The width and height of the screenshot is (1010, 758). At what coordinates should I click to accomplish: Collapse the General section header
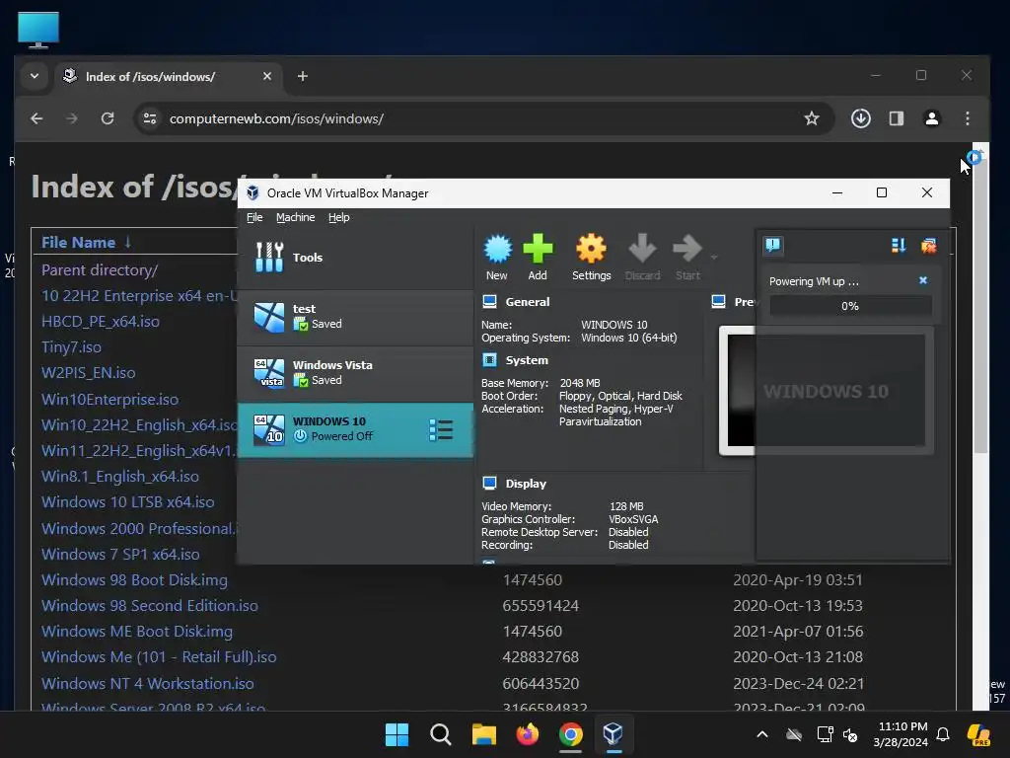pyautogui.click(x=528, y=302)
